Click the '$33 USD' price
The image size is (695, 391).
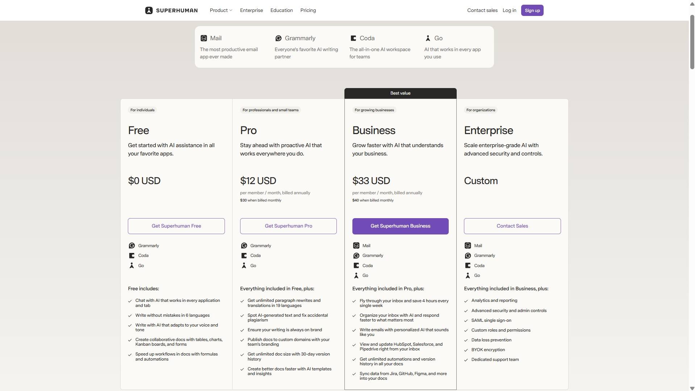[371, 181]
